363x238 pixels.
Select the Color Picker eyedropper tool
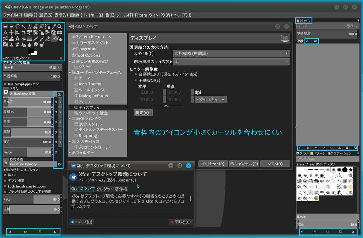coord(54,27)
